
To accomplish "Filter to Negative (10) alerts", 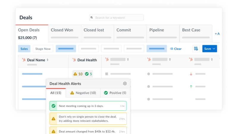I will pyautogui.click(x=83, y=93).
